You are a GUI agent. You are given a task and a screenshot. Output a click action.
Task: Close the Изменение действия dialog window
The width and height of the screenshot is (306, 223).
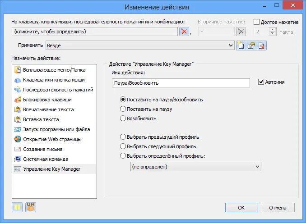(x=293, y=5)
